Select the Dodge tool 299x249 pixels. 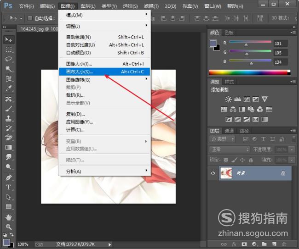point(8,167)
